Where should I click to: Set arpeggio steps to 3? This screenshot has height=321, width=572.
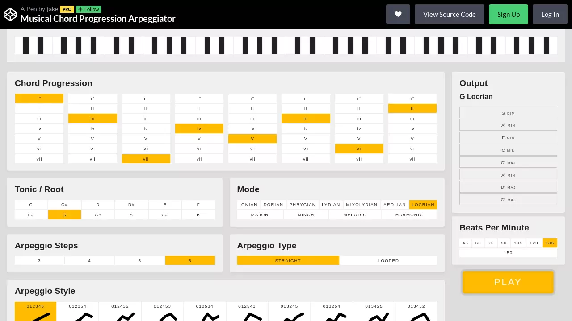pyautogui.click(x=39, y=260)
